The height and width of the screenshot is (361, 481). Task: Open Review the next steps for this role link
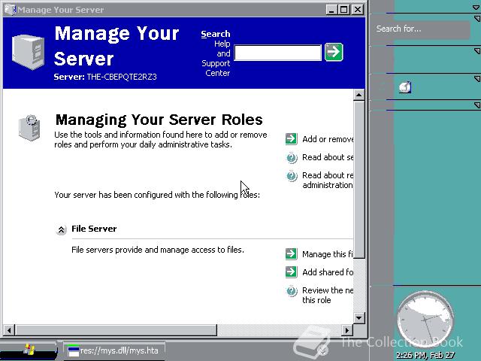pyautogui.click(x=328, y=295)
